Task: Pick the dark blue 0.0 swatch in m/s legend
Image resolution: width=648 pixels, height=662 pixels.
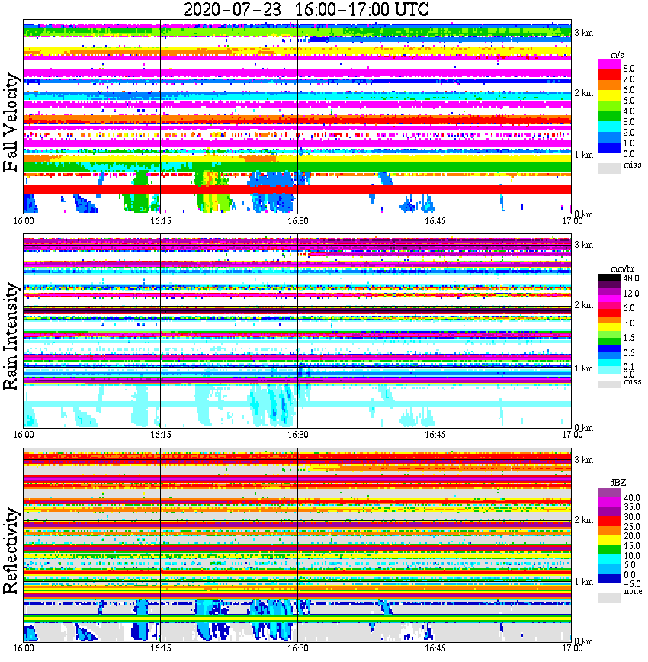Action: [609, 148]
